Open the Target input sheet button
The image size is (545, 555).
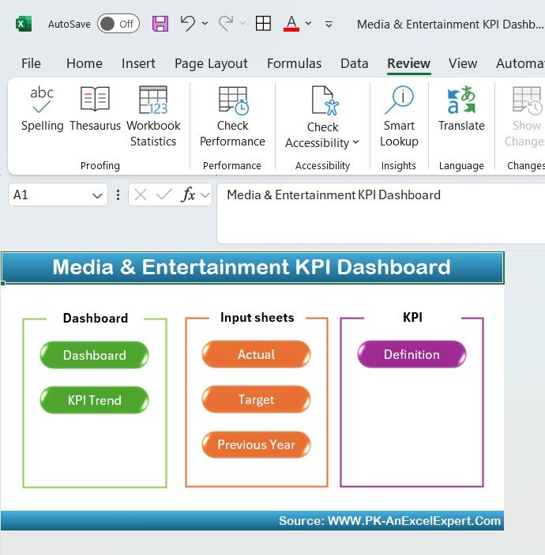(257, 399)
